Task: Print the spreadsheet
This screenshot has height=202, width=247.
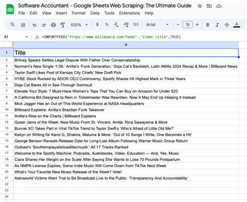Action: click(x=53, y=25)
